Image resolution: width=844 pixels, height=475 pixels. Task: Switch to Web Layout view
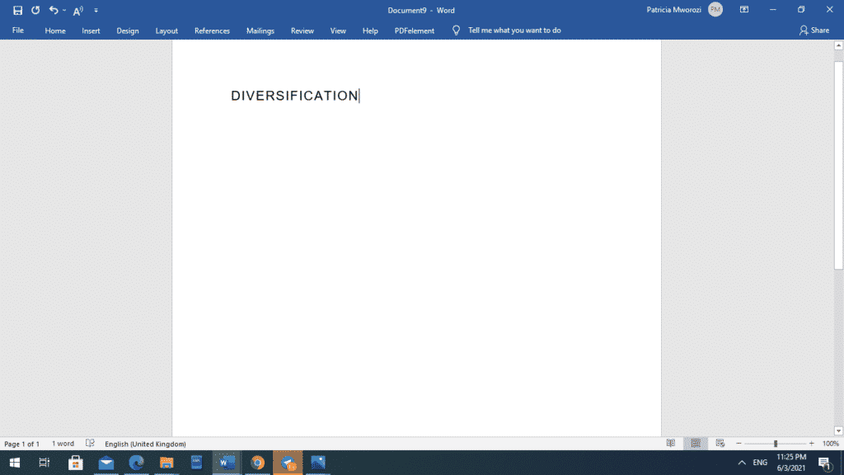coord(720,443)
